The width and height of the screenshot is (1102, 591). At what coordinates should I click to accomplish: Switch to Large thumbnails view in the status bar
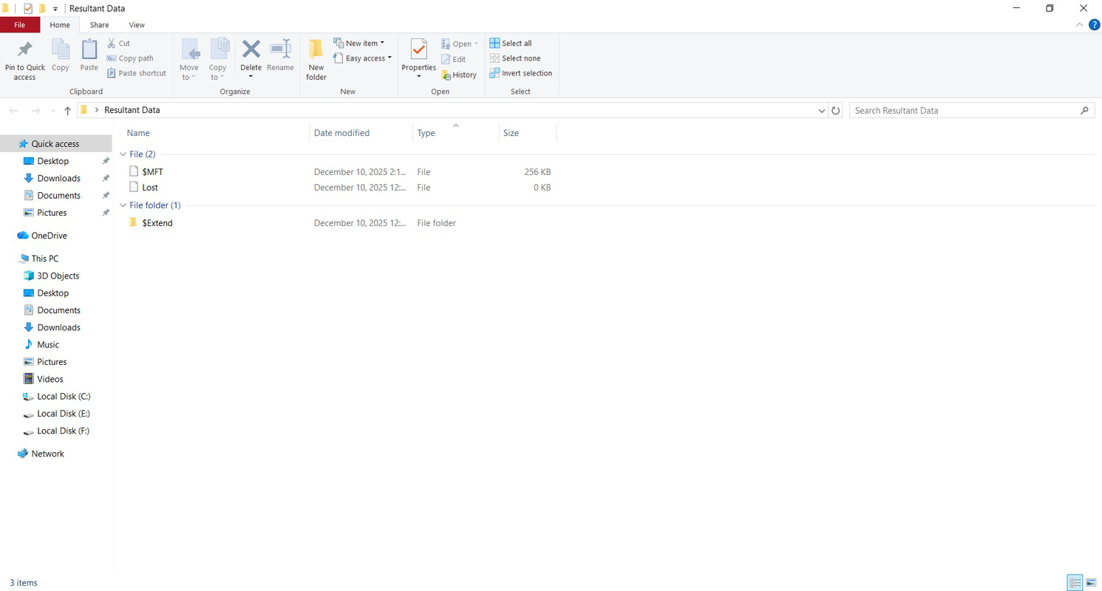pos(1092,583)
